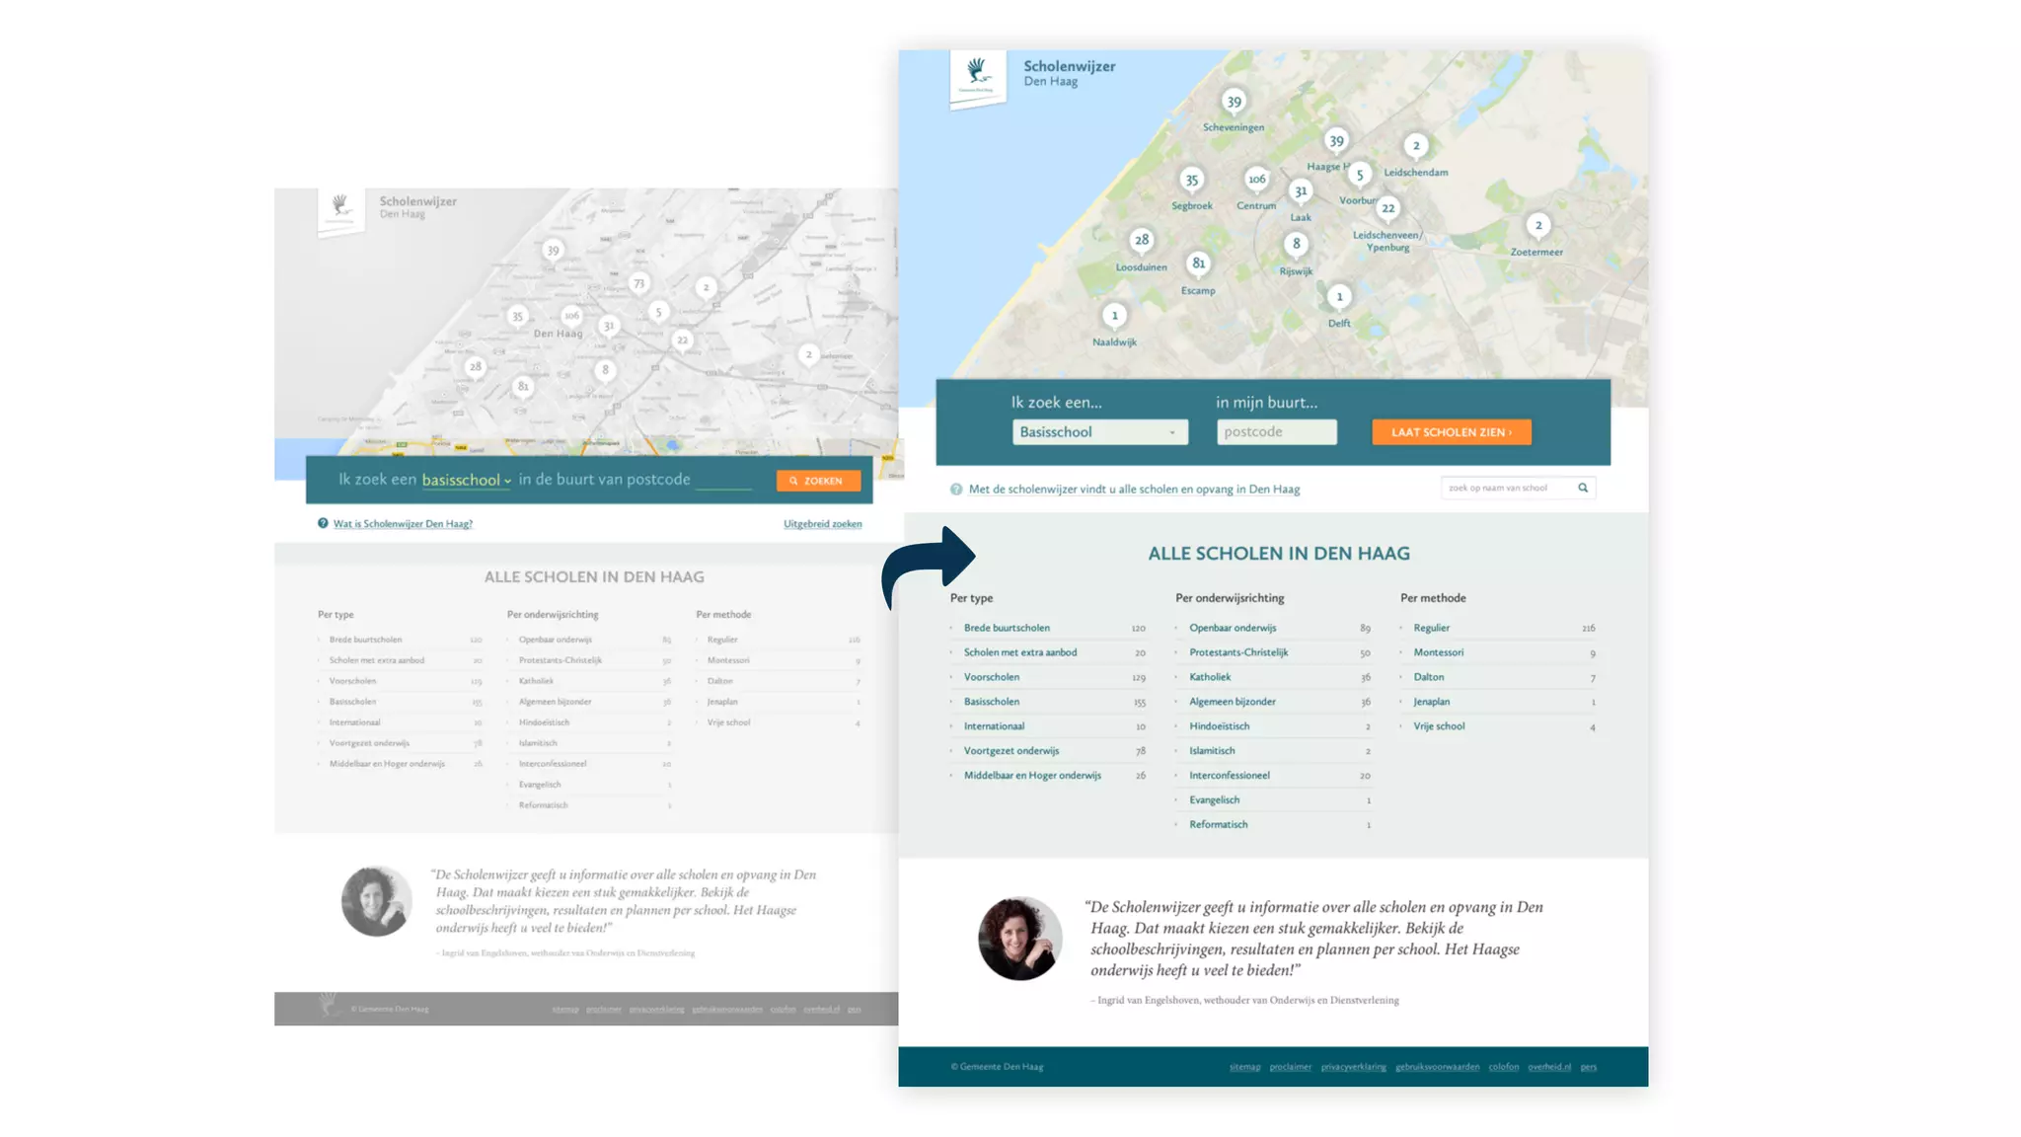2021x1137 pixels.
Task: Click the Naaldwijk map marker 1
Action: [x=1114, y=316]
